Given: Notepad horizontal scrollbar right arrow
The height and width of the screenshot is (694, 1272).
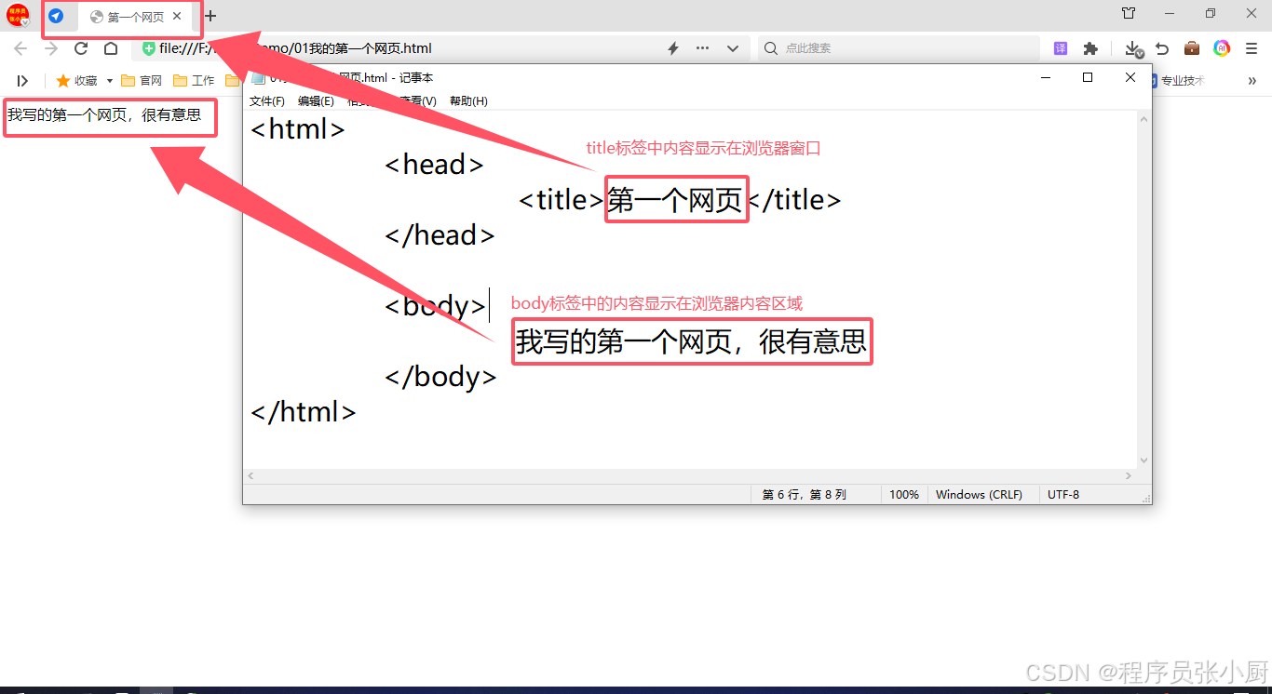Looking at the screenshot, I should tap(1129, 475).
